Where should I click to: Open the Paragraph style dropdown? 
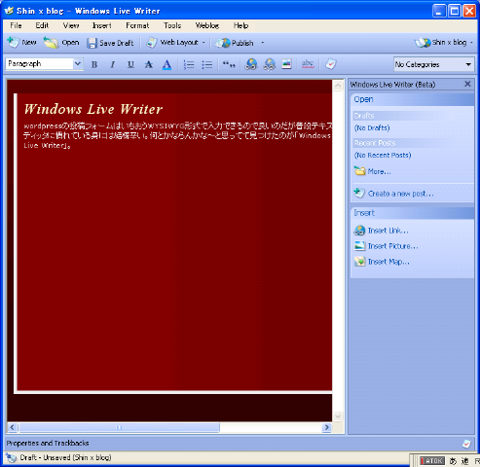(x=78, y=64)
